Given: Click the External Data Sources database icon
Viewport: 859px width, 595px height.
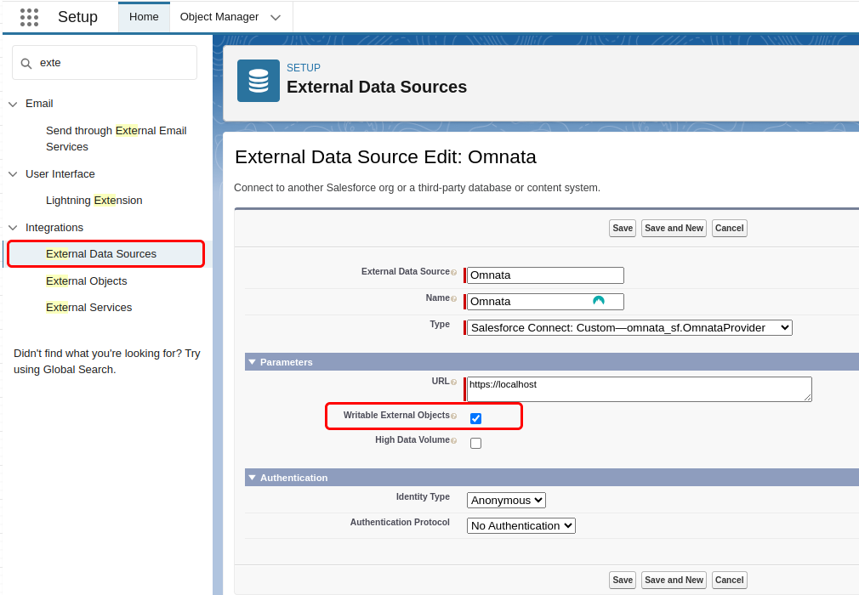Looking at the screenshot, I should [259, 81].
